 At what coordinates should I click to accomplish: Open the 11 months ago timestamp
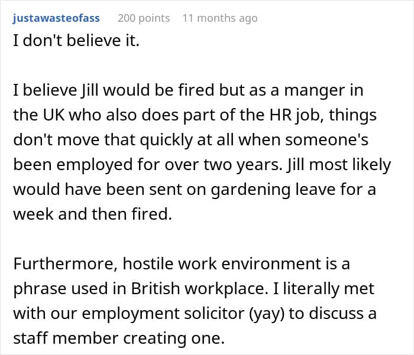pyautogui.click(x=219, y=18)
